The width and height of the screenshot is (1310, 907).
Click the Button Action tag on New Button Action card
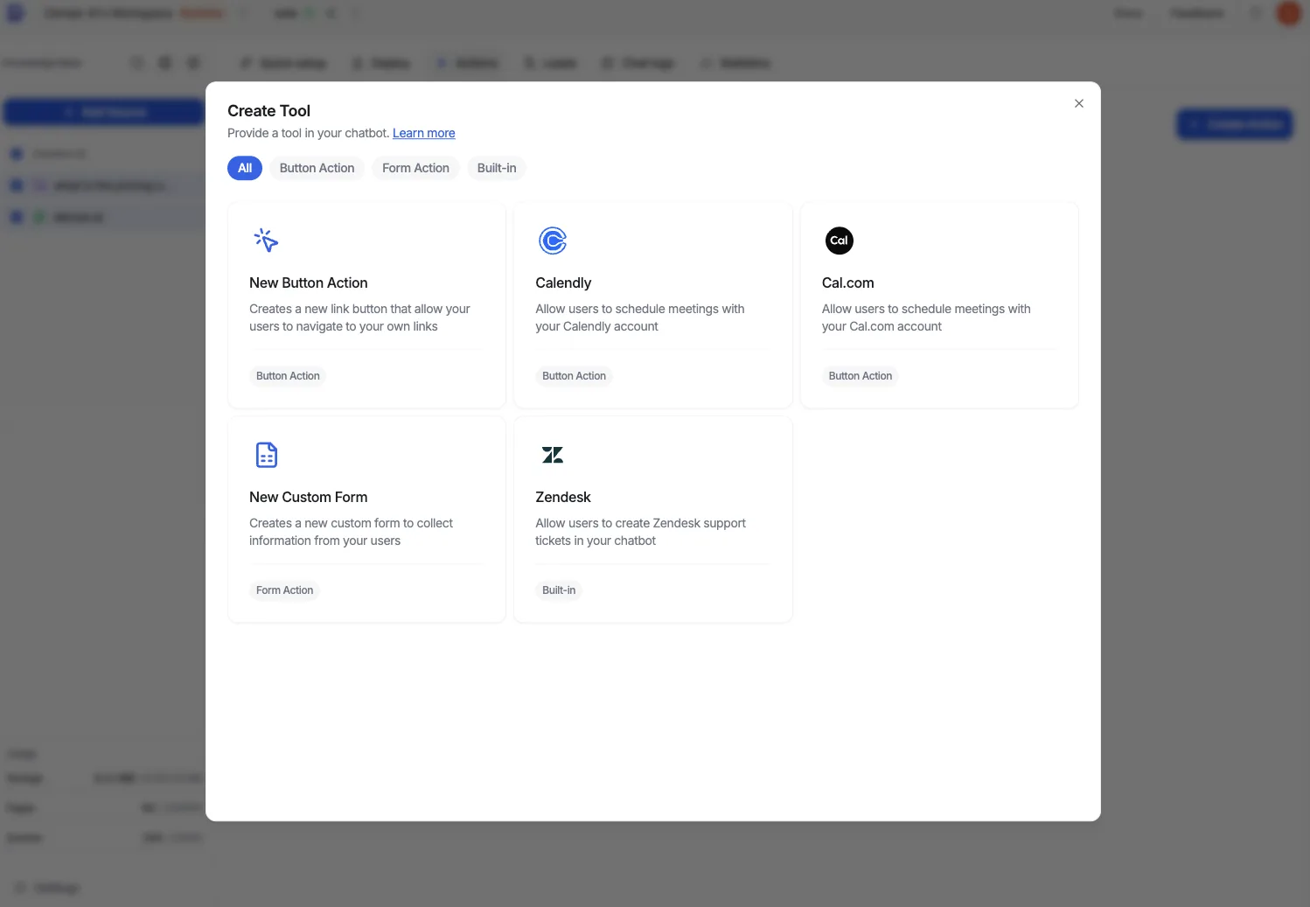288,376
